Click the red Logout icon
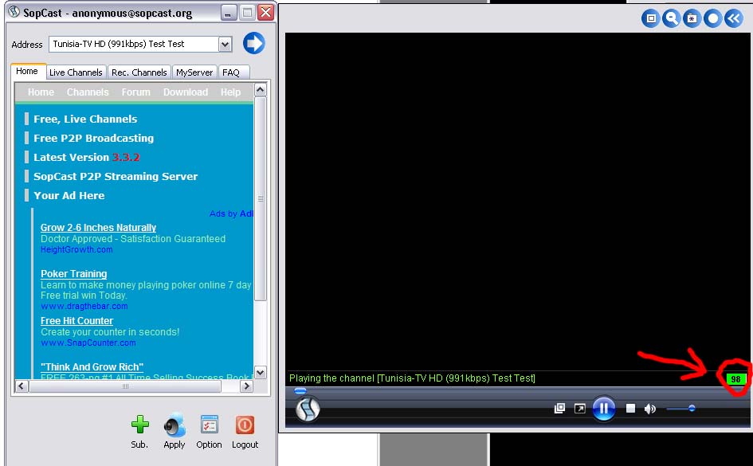Viewport: 753px width, 466px height. tap(245, 425)
